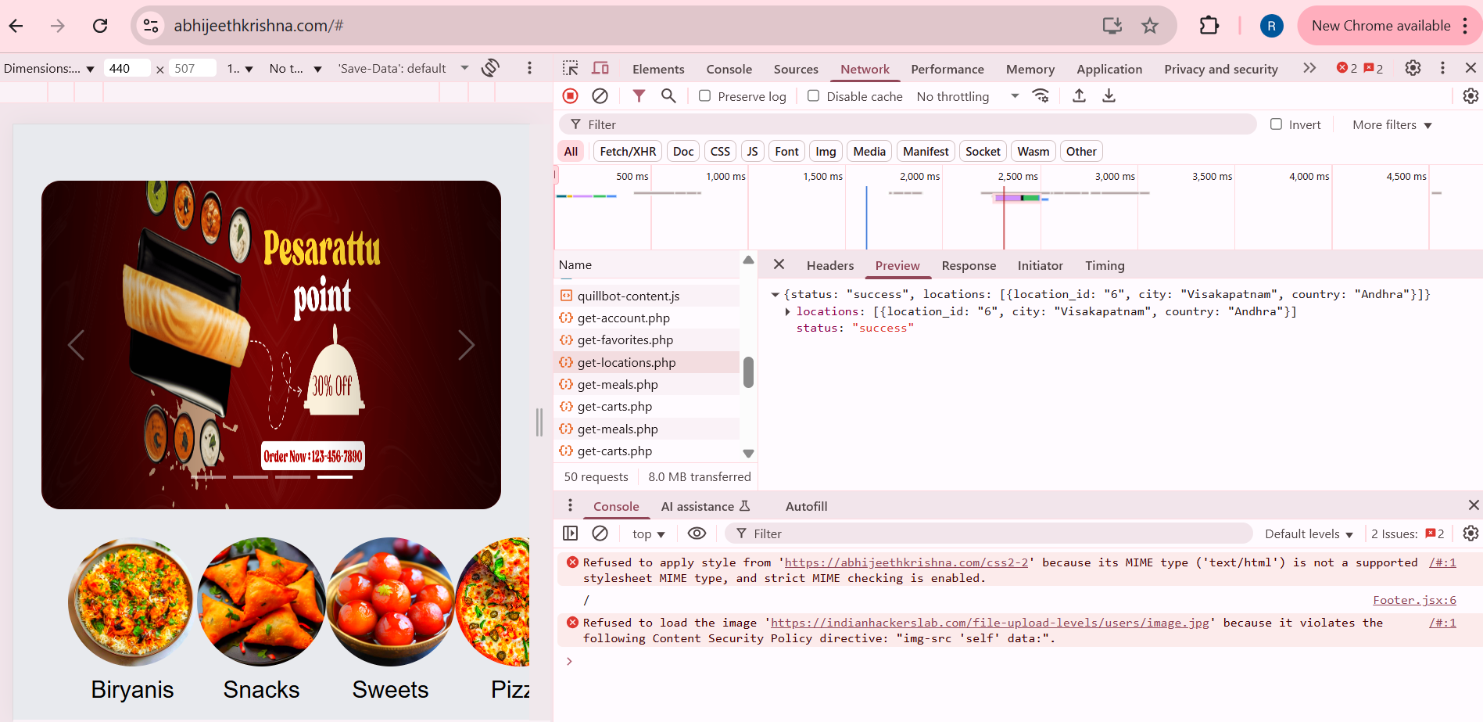Export HAR file using download icon
The width and height of the screenshot is (1483, 722).
[x=1109, y=95]
